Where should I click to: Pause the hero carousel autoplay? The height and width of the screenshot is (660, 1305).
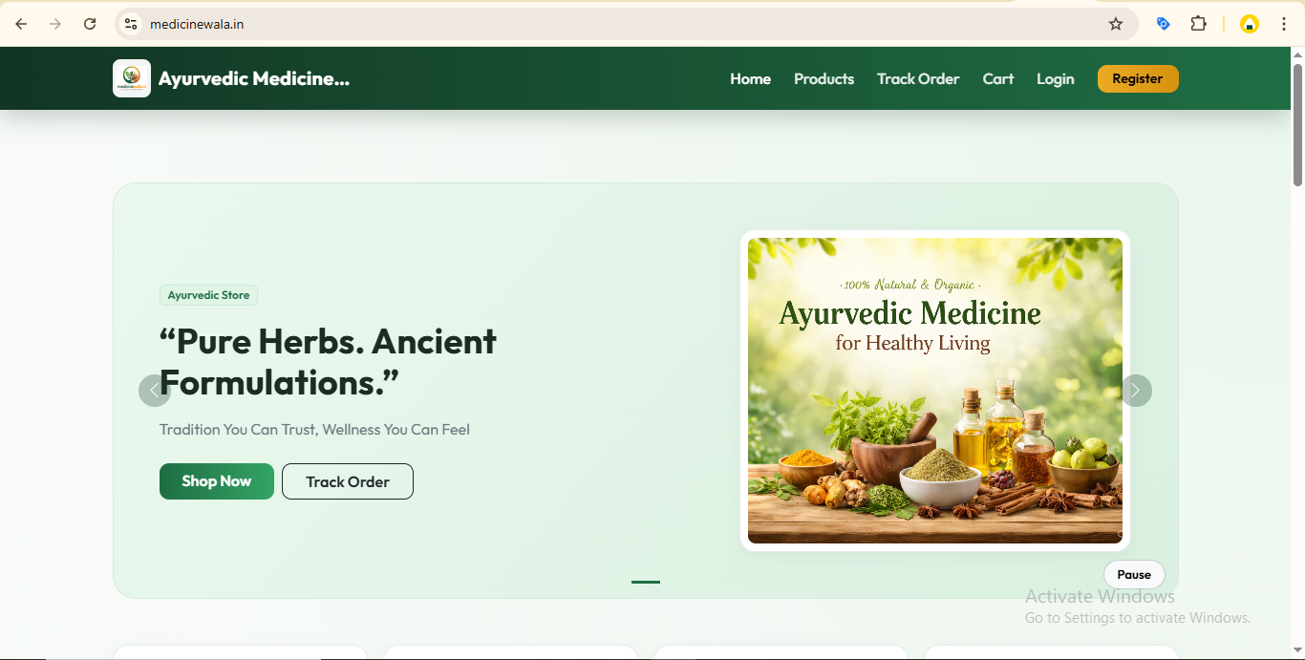coord(1134,574)
